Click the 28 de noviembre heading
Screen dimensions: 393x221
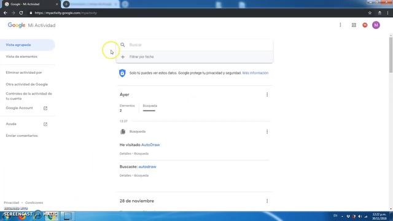[x=137, y=201]
